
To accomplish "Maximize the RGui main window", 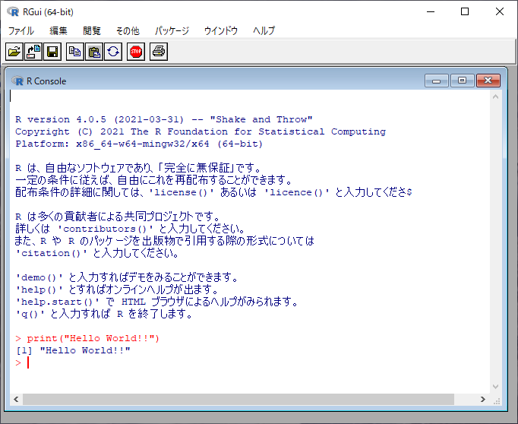I will tap(465, 12).
